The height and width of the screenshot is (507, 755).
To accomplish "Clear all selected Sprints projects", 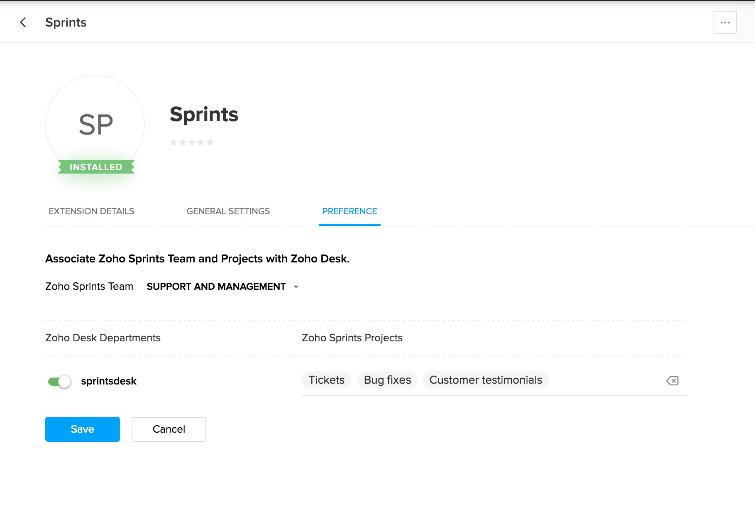I will pyautogui.click(x=672, y=380).
